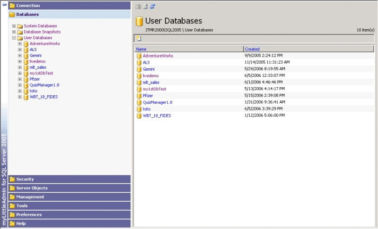Expand the System Databases node
The height and width of the screenshot is (229, 378).
tap(14, 26)
